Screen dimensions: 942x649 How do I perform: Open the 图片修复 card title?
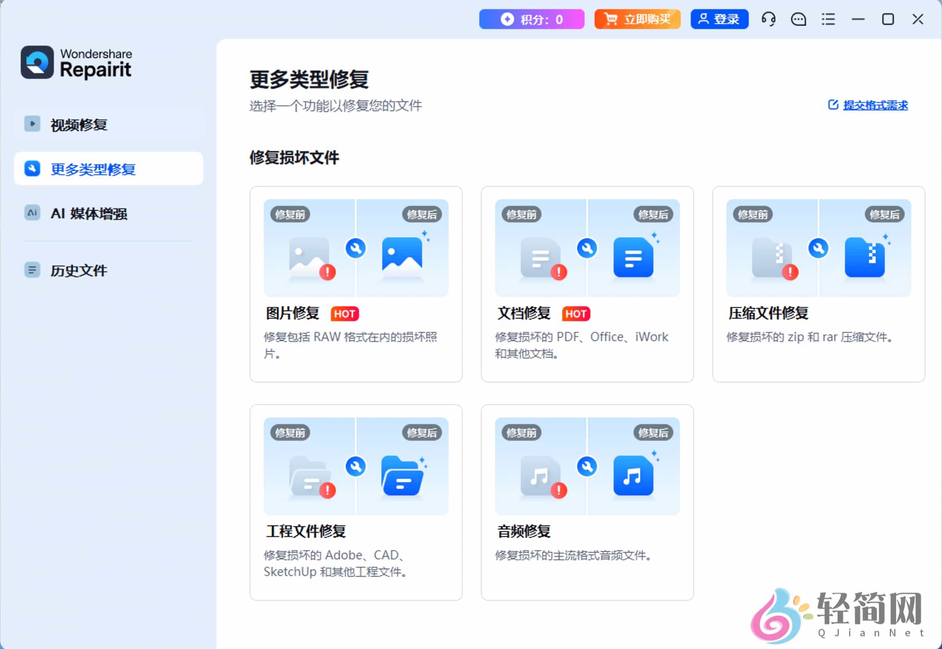(292, 313)
